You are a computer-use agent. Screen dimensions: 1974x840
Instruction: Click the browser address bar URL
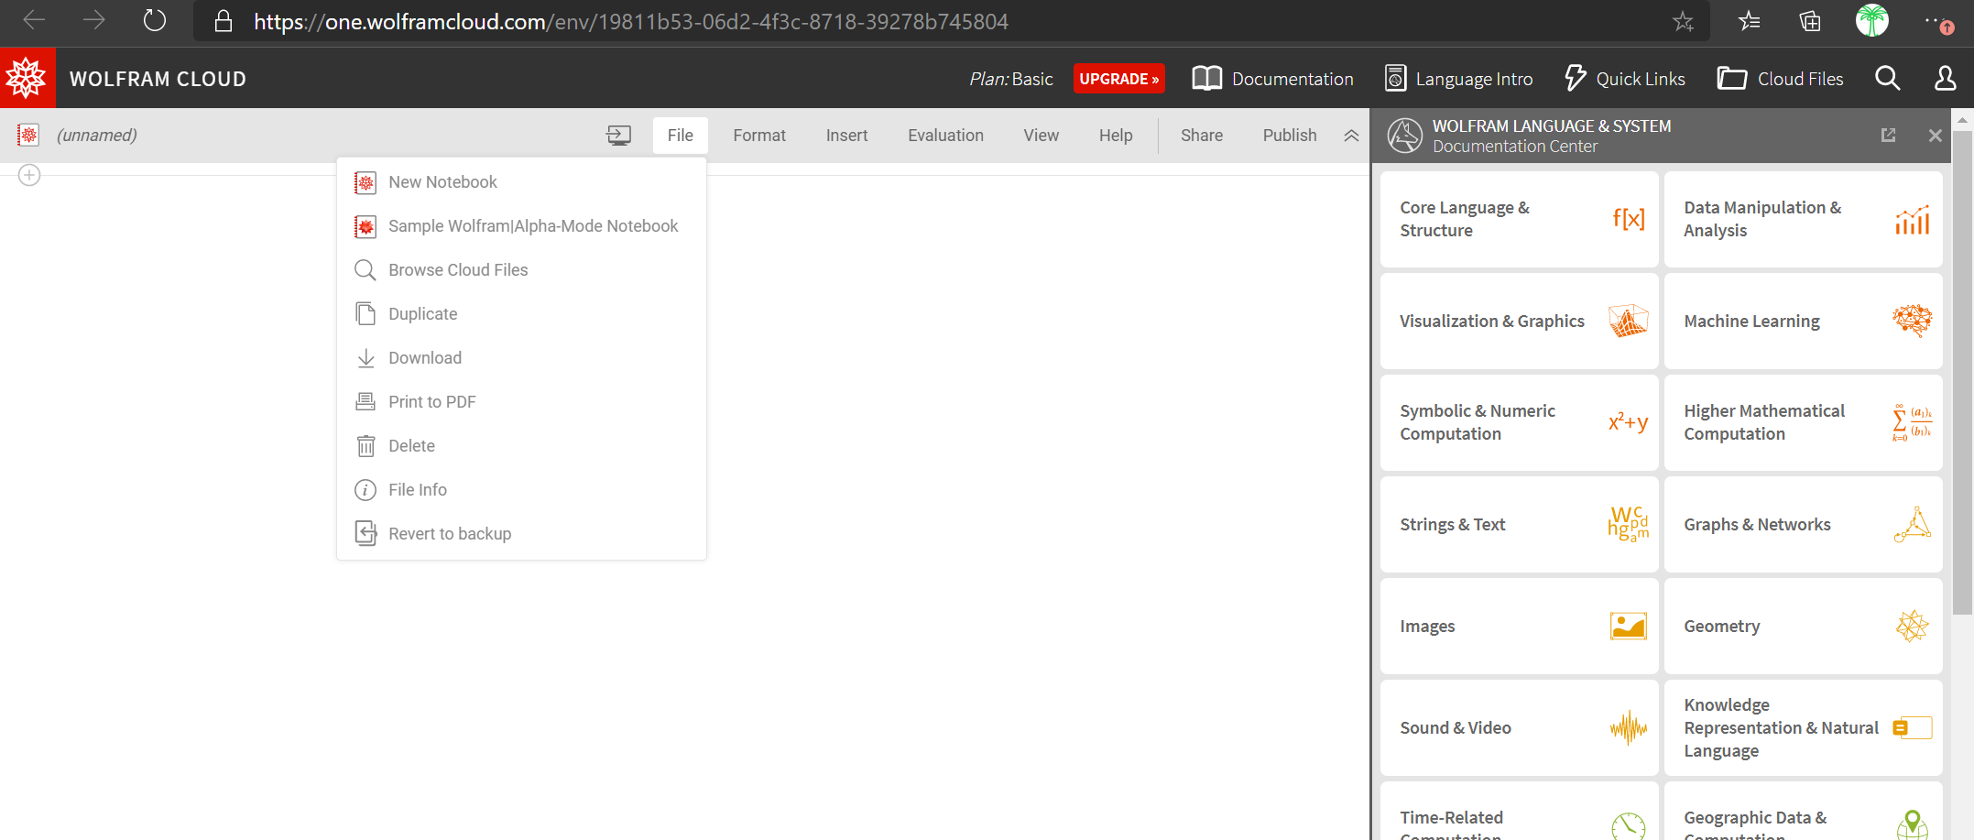tap(630, 21)
